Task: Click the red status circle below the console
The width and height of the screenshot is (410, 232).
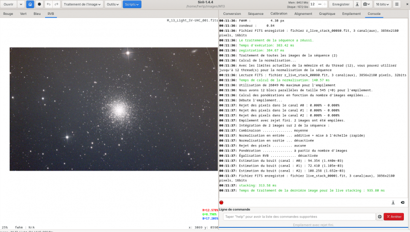Action: click(221, 202)
